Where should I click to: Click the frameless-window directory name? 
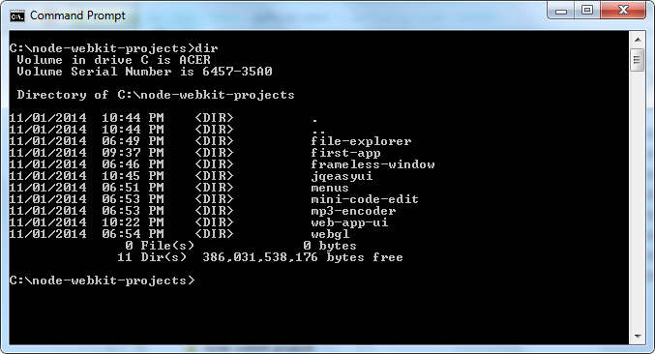pos(372,164)
